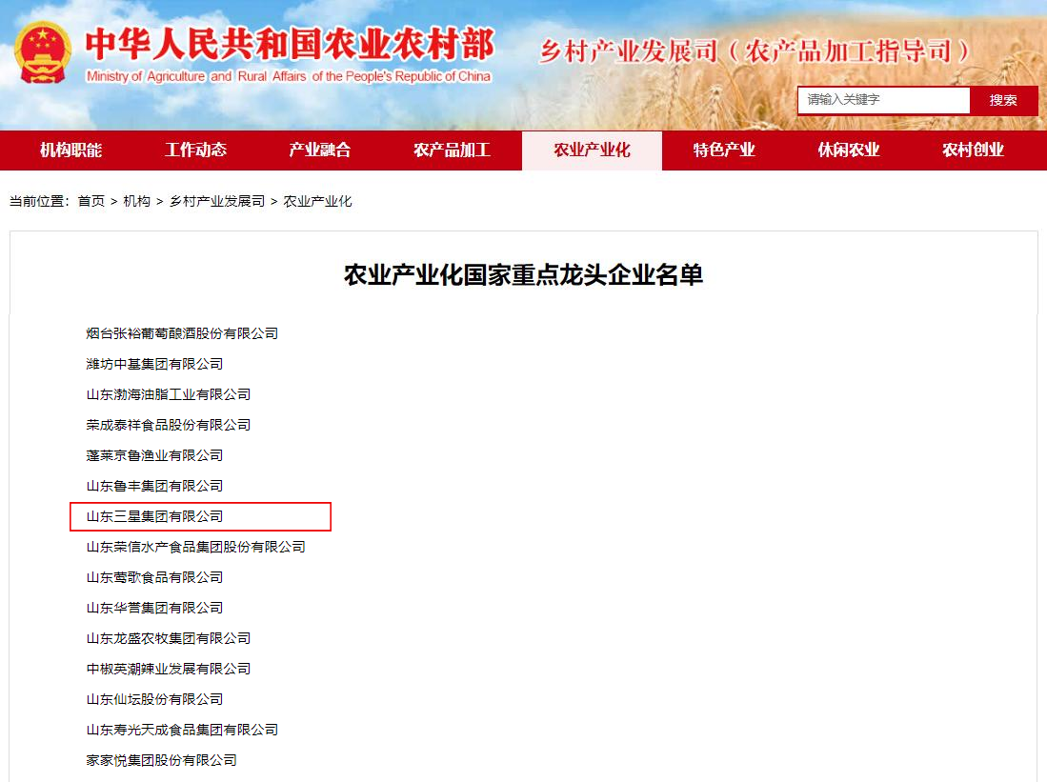Click 中椒英潮辣业发展有限公司 in the list
This screenshot has height=782, width=1047.
pos(169,669)
